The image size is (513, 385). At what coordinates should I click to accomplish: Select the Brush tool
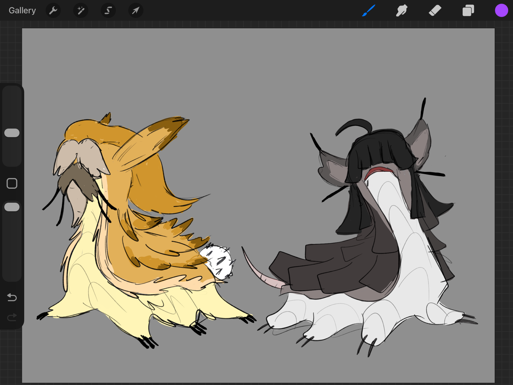pyautogui.click(x=369, y=11)
